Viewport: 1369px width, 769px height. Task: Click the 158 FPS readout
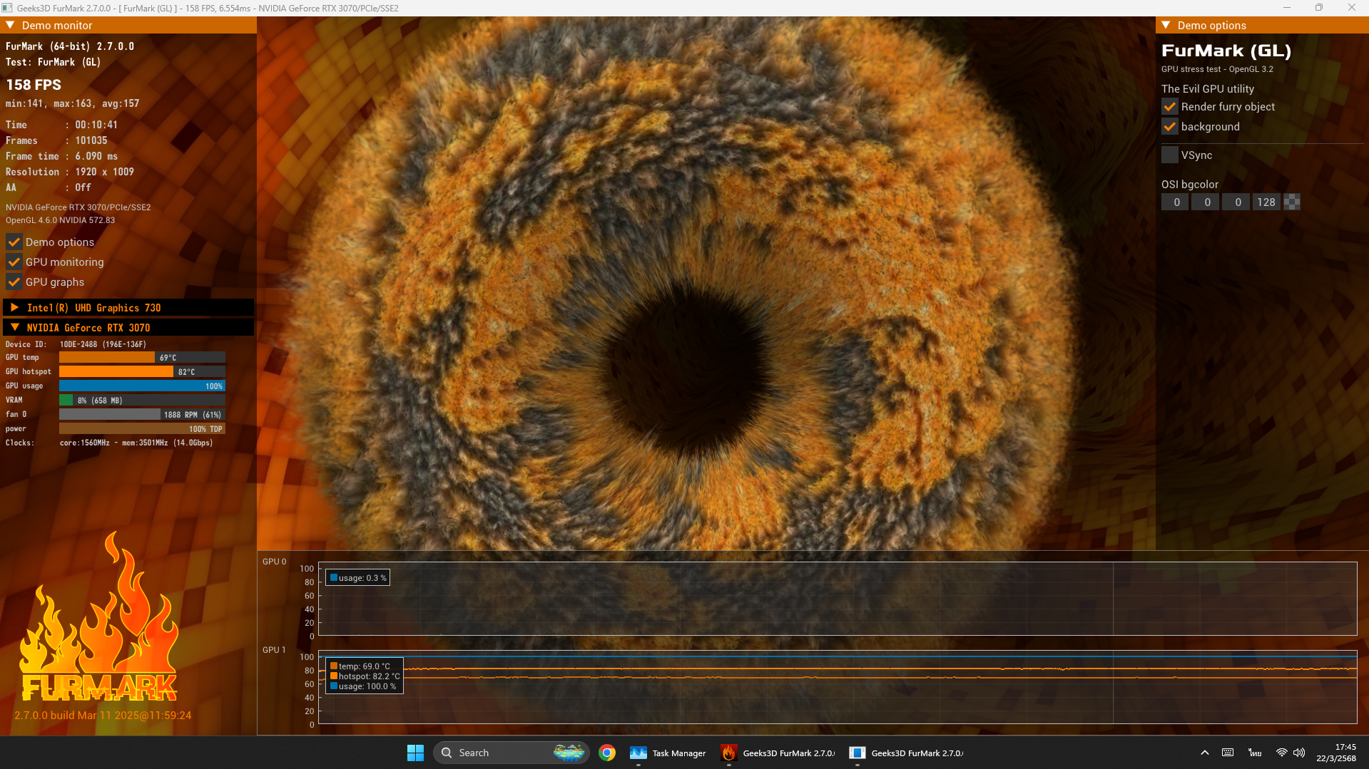[x=34, y=85]
